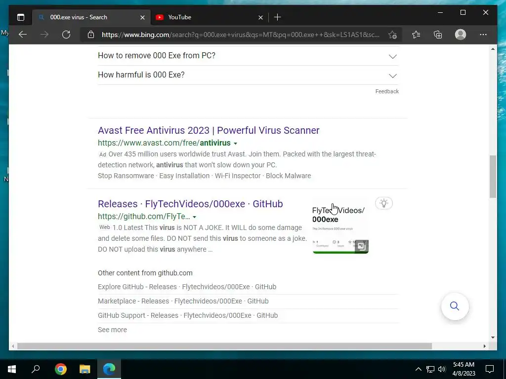The width and height of the screenshot is (506, 379).
Task: Open the Favorites list
Action: pyautogui.click(x=416, y=35)
